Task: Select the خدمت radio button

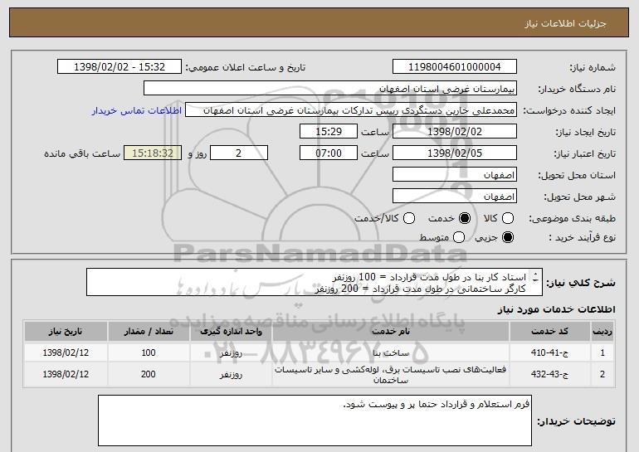Action: point(465,218)
